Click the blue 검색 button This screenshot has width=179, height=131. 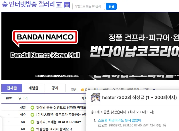(x=111, y=7)
